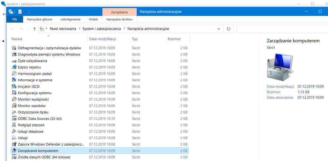Select the Oczyszczanie dysku icon
Image resolution: width=328 pixels, height=161 pixels.
point(14,112)
